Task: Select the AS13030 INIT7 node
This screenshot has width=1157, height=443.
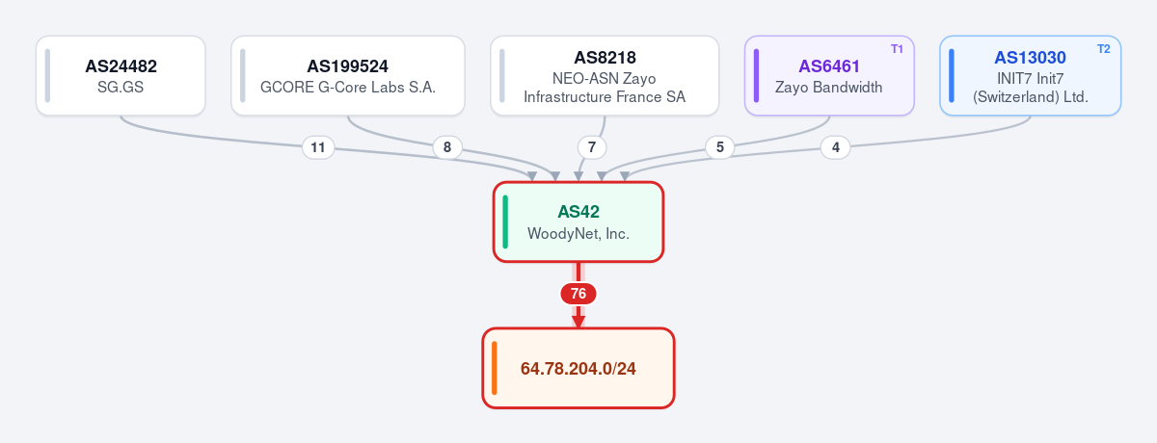Action: (1031, 76)
